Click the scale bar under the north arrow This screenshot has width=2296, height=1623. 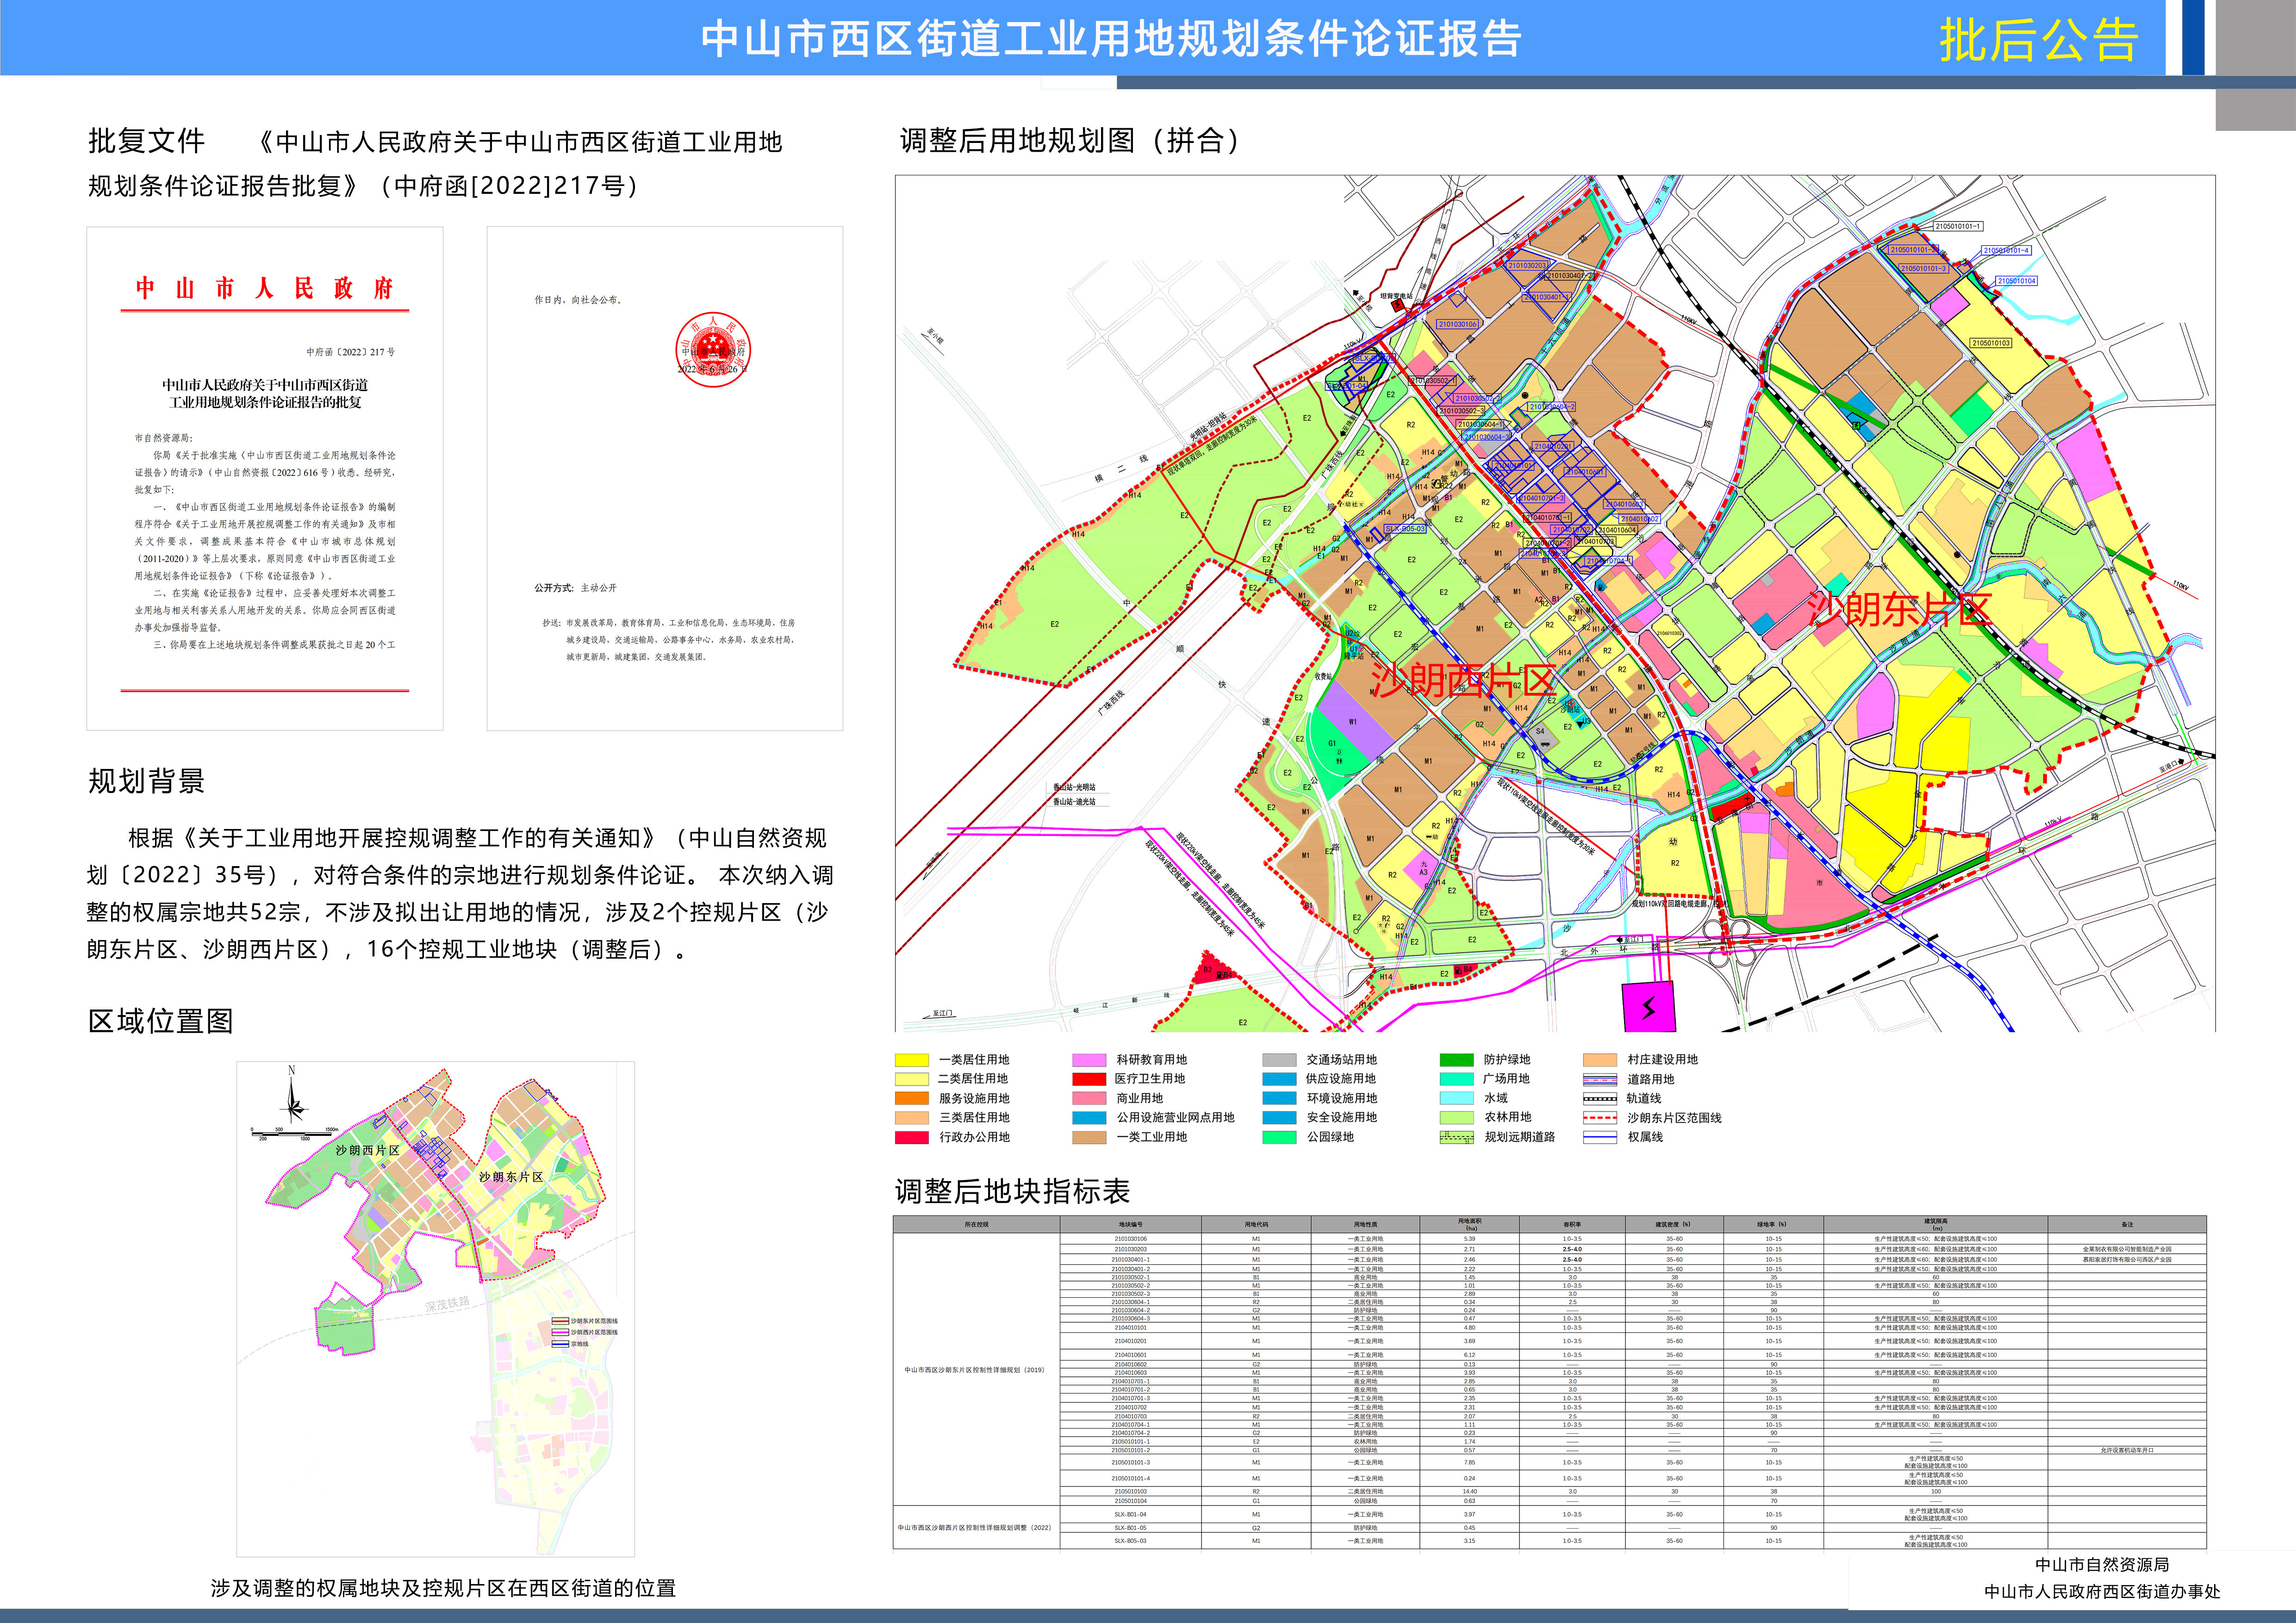[x=294, y=1134]
